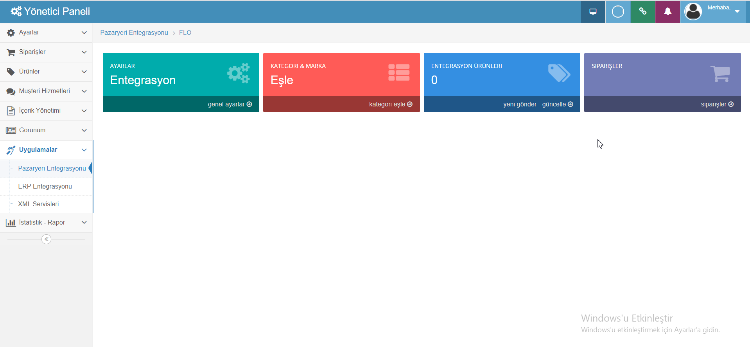Image resolution: width=750 pixels, height=347 pixels.
Task: Click the Entegrasyon heading on Ayarlar card
Action: point(143,80)
